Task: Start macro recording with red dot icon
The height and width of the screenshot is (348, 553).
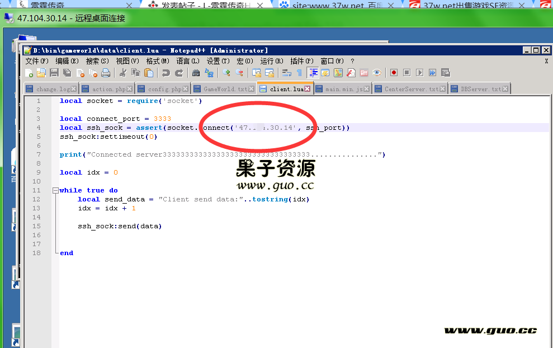Action: [x=394, y=73]
